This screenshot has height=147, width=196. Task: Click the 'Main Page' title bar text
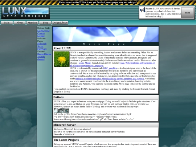[104, 44]
